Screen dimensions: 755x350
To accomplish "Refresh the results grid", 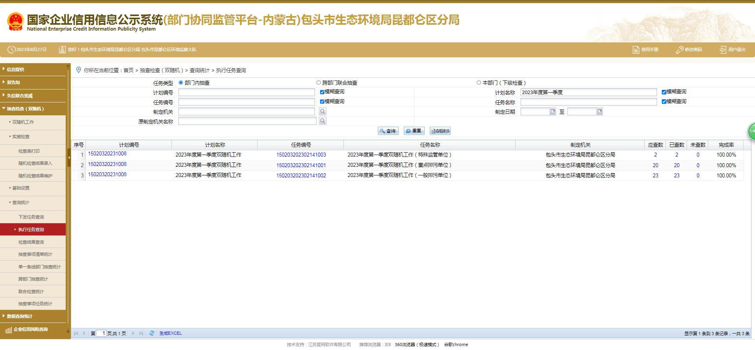I will (x=152, y=333).
